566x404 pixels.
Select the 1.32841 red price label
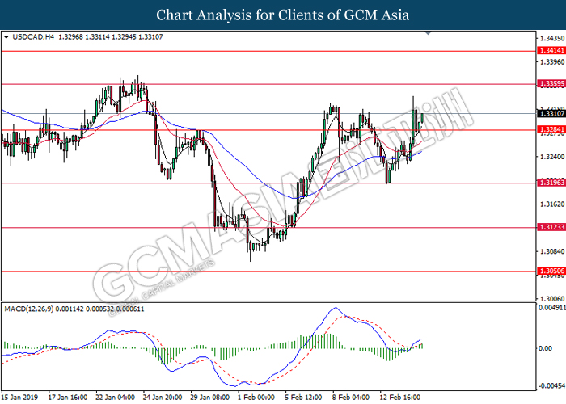point(551,129)
